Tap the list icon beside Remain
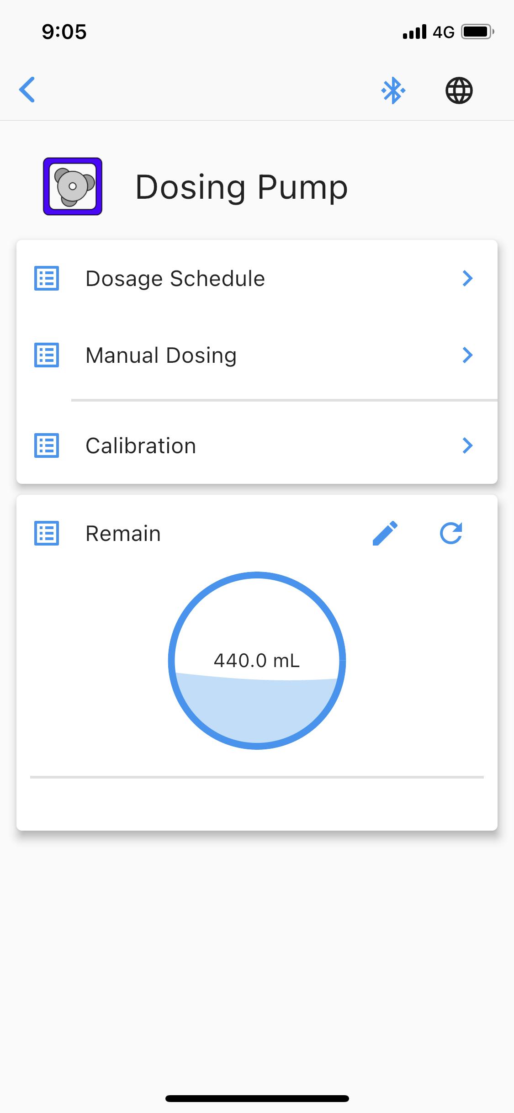Viewport: 514px width, 1113px height. [47, 533]
